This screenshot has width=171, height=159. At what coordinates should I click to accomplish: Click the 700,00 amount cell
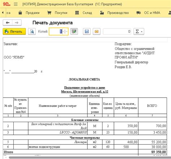tap(153, 126)
